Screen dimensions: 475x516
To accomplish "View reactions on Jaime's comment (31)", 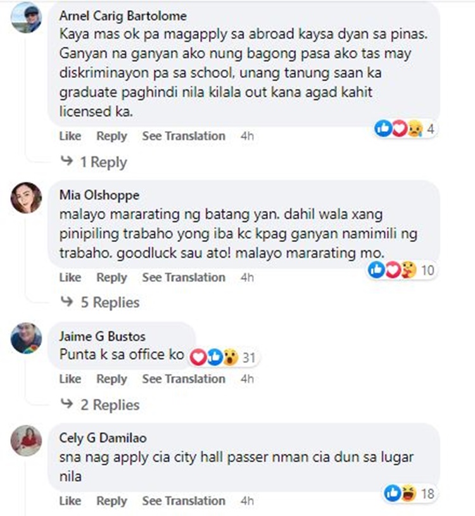I will click(x=222, y=357).
